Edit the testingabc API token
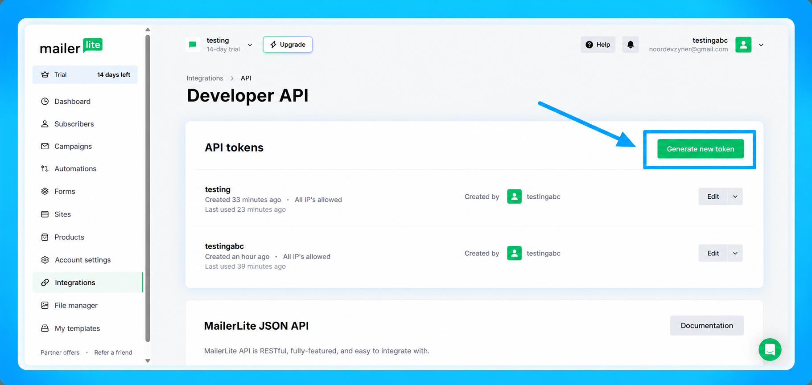 pos(713,253)
